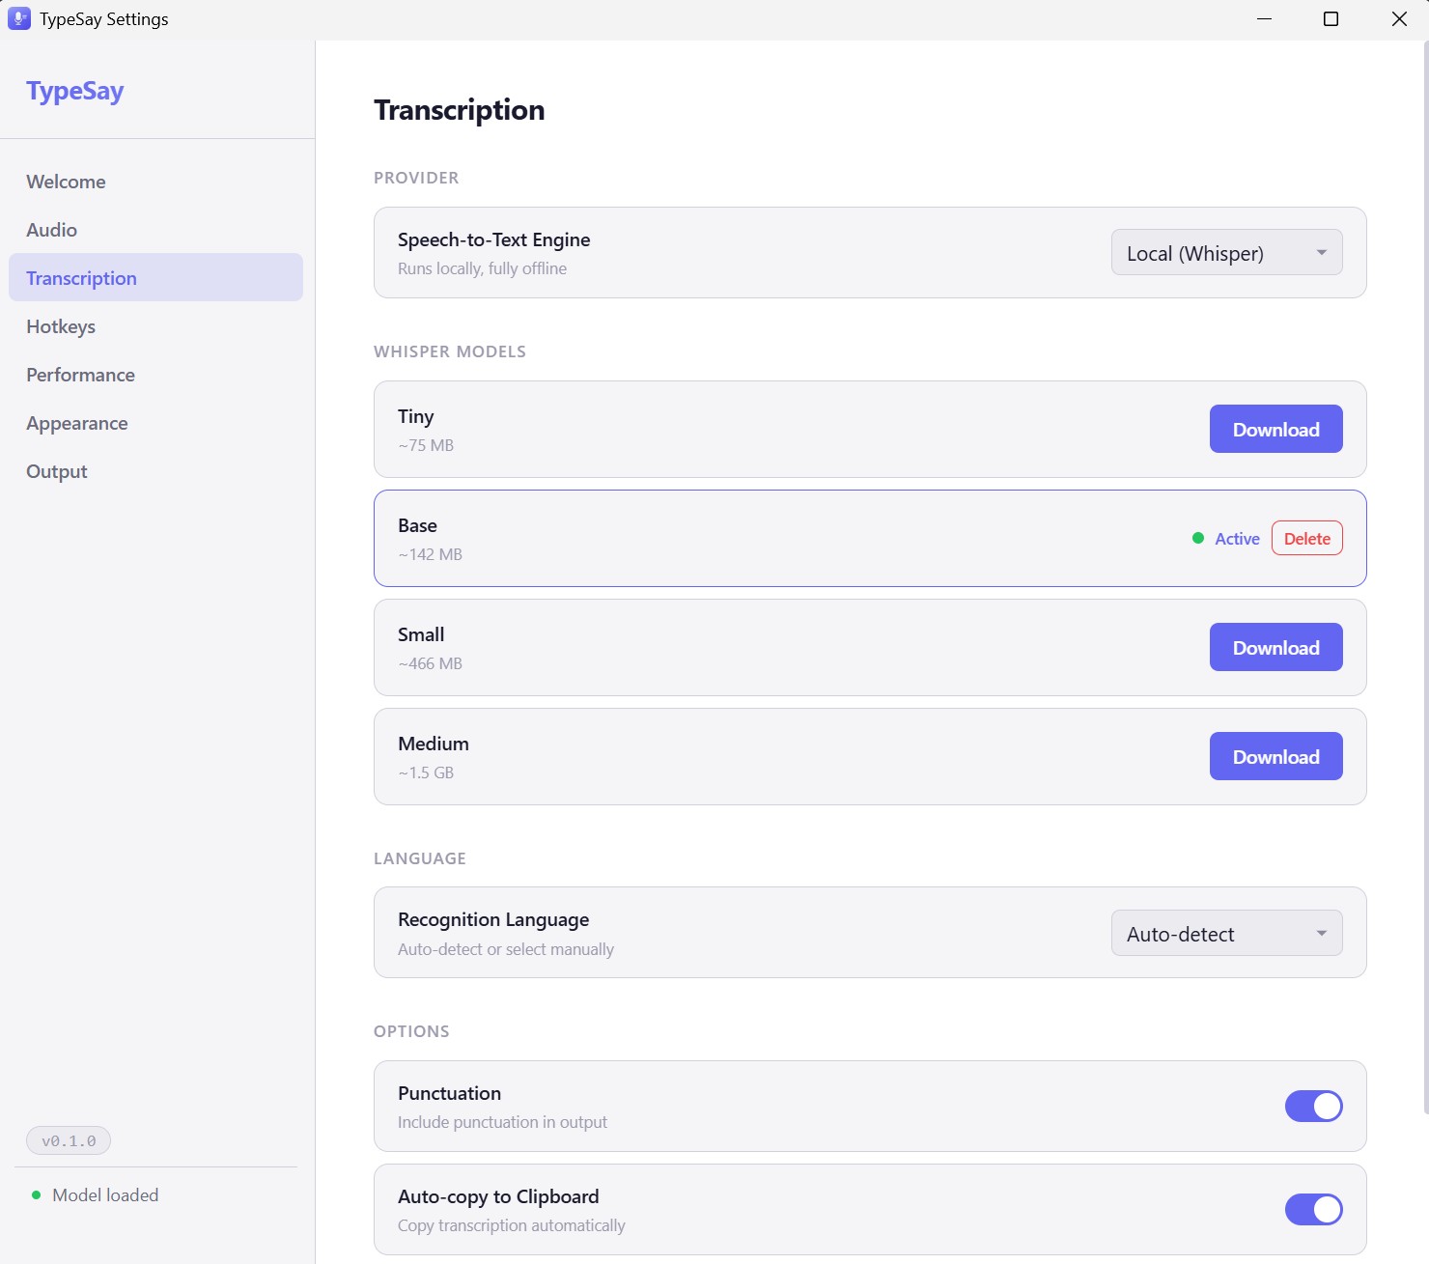This screenshot has width=1429, height=1264.
Task: Click the TypeSay logo in sidebar
Action: 75,91
